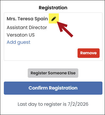Select the Registration heading text
The image size is (105, 115).
click(53, 8)
